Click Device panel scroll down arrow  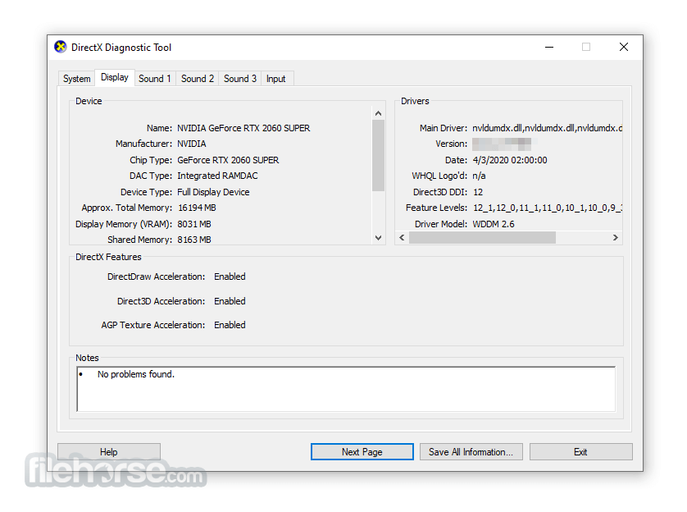point(379,238)
